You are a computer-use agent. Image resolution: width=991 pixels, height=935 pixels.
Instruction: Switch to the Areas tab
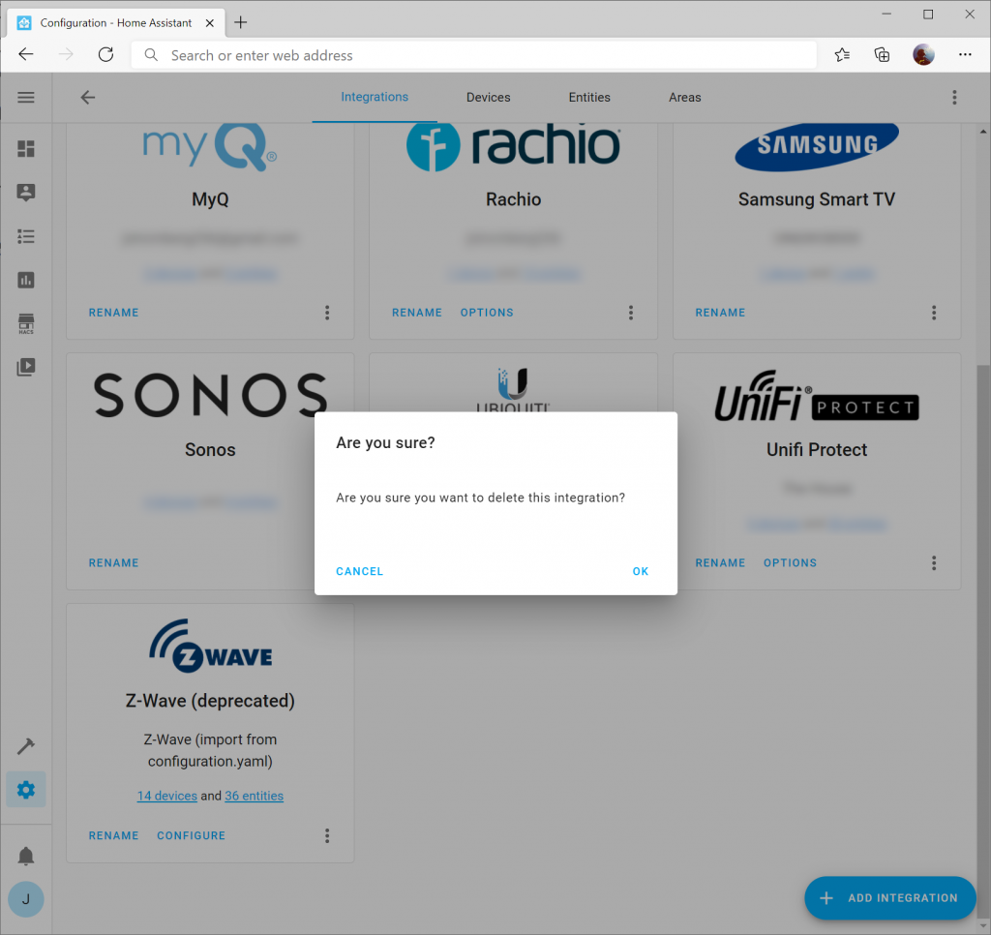(685, 98)
